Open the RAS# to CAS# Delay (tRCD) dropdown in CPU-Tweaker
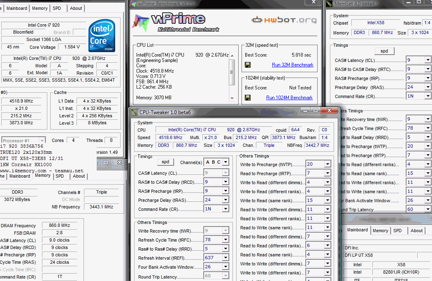432x281 pixels. coord(225,182)
